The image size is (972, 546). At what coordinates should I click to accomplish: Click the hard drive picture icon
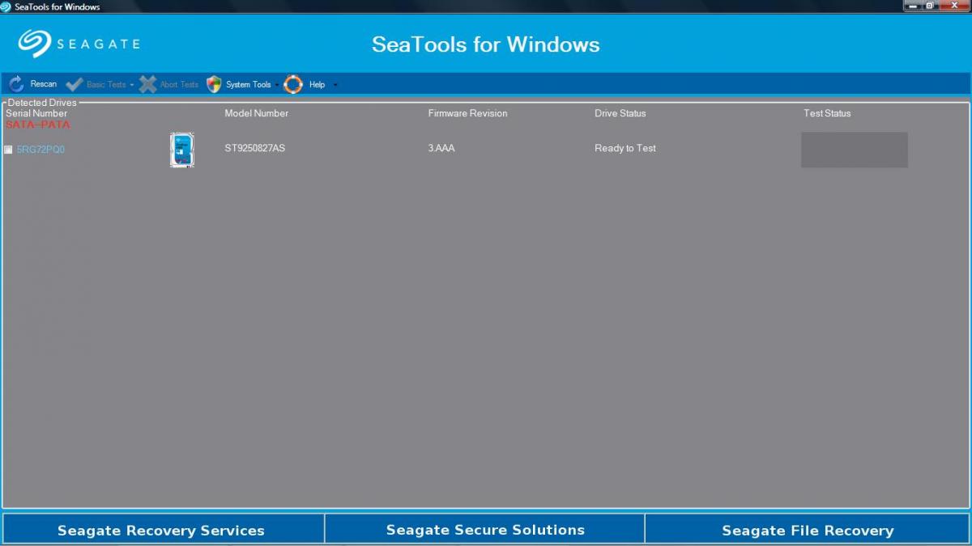[x=182, y=150]
